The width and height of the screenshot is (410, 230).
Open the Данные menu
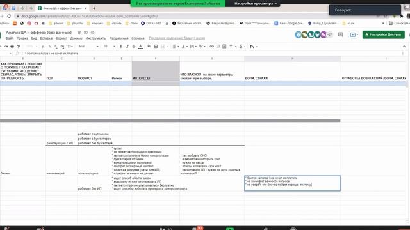click(x=76, y=38)
